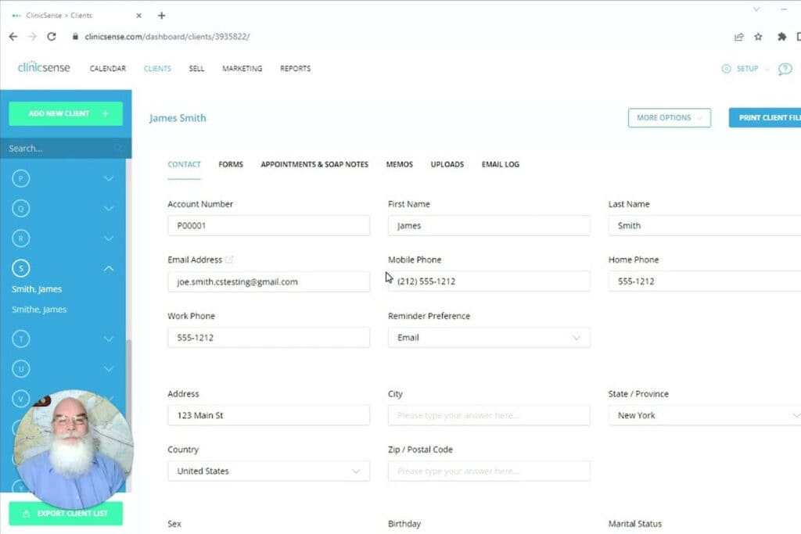Expand the P client group

click(x=109, y=179)
